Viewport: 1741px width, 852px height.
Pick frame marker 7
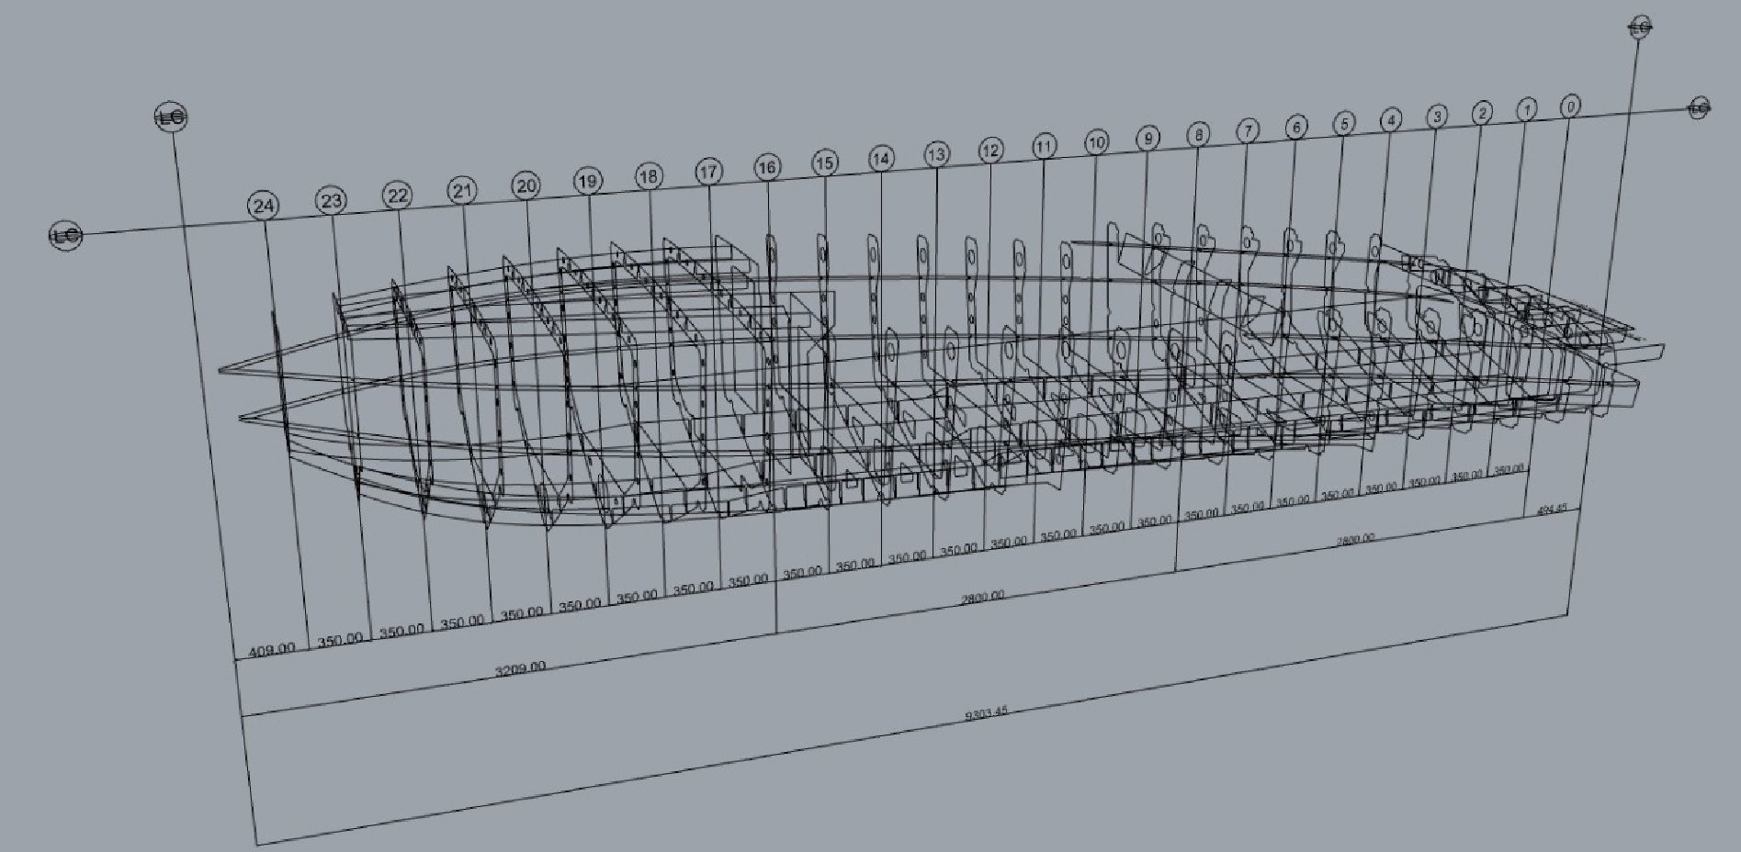(x=1247, y=130)
